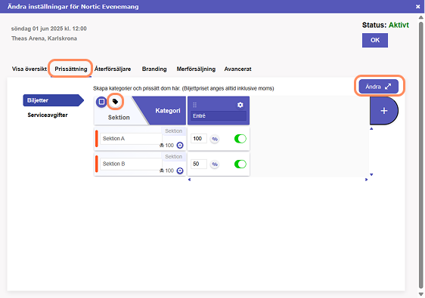Click the Sektion tag on Sektion A row
This screenshot has height=298, width=425.
coord(173,131)
